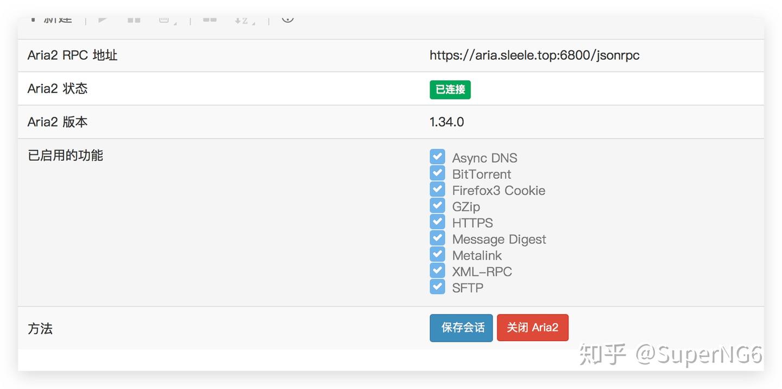Uncheck the SFTP feature checkbox
Screen dimensions: 782x389
pyautogui.click(x=438, y=286)
